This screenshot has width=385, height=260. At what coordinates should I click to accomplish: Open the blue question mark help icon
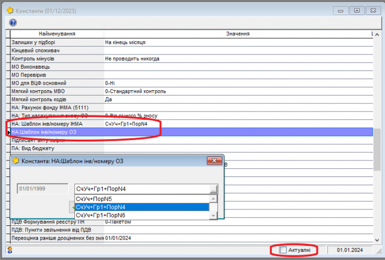pos(13,23)
